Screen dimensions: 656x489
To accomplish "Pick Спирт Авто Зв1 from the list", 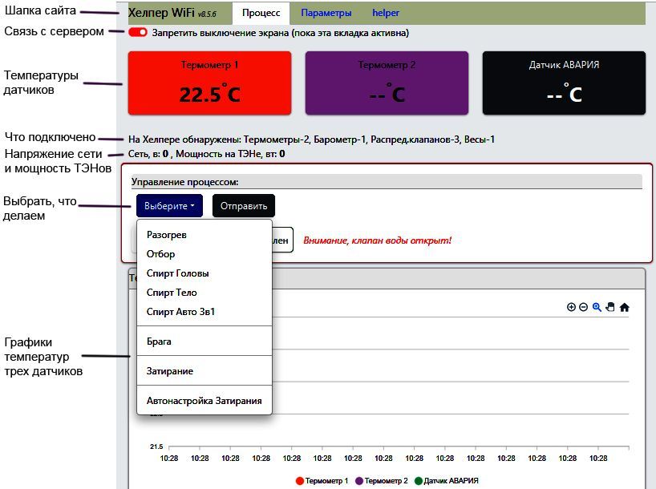I will tap(180, 312).
